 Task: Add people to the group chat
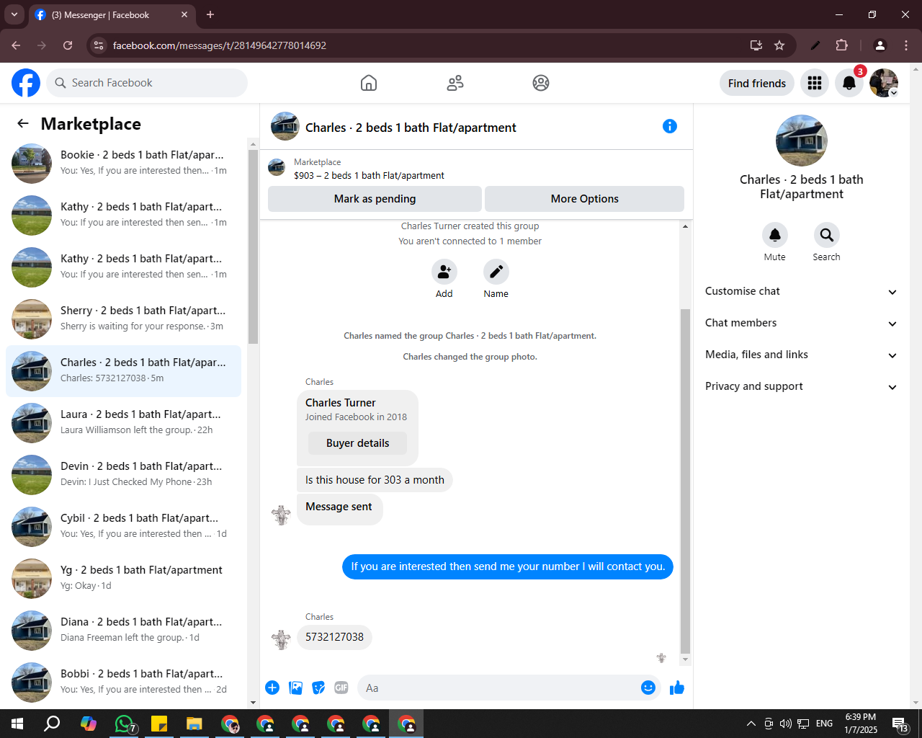coord(444,272)
